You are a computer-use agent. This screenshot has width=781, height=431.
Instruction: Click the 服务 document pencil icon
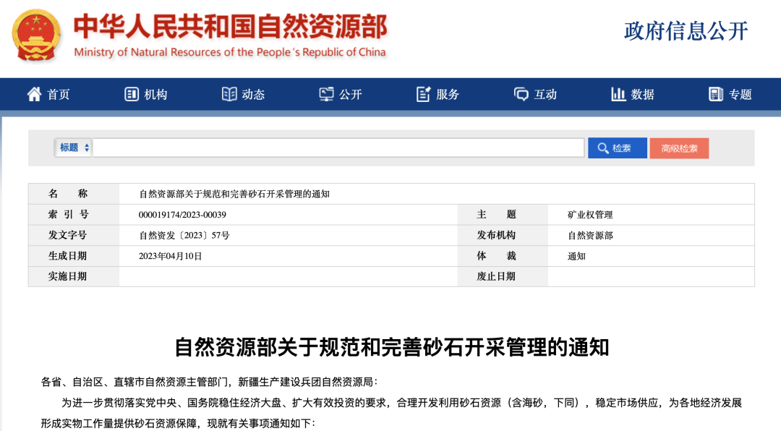click(x=424, y=94)
